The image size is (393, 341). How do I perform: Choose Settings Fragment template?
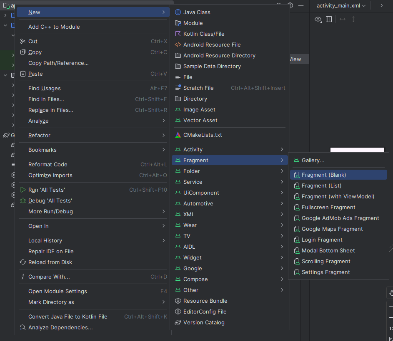[338, 272]
